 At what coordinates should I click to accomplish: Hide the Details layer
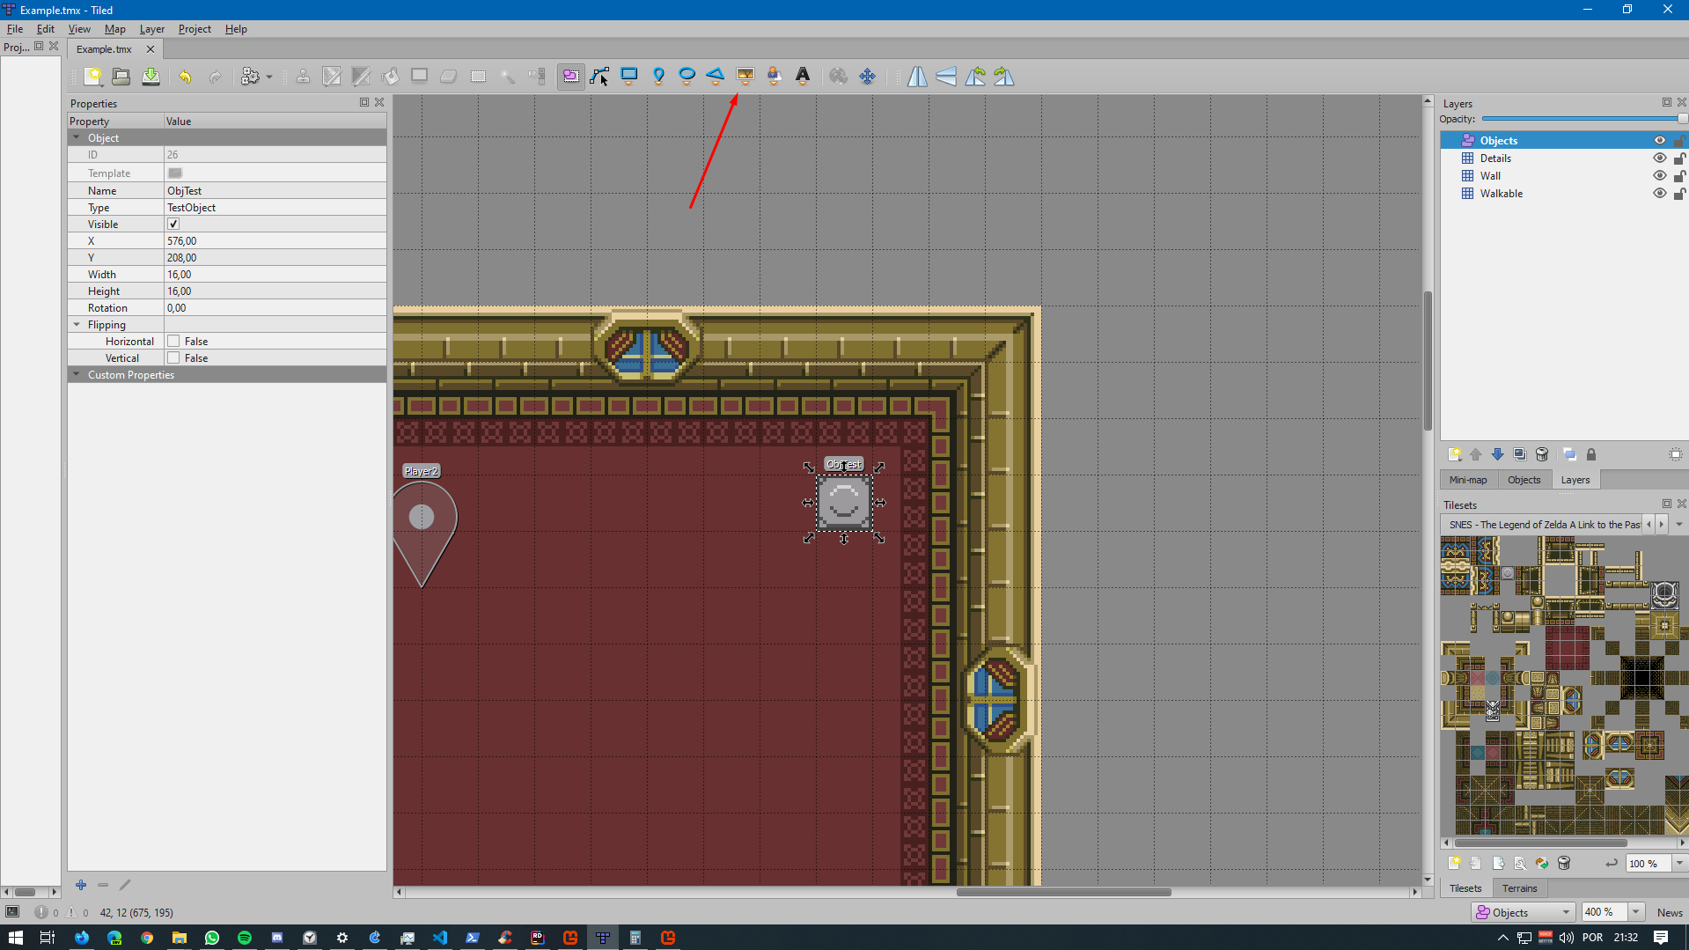coord(1659,158)
